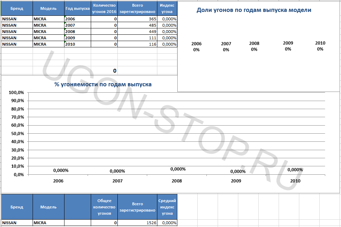Click registered count cell 485
The width and height of the screenshot is (341, 227).
click(137, 25)
